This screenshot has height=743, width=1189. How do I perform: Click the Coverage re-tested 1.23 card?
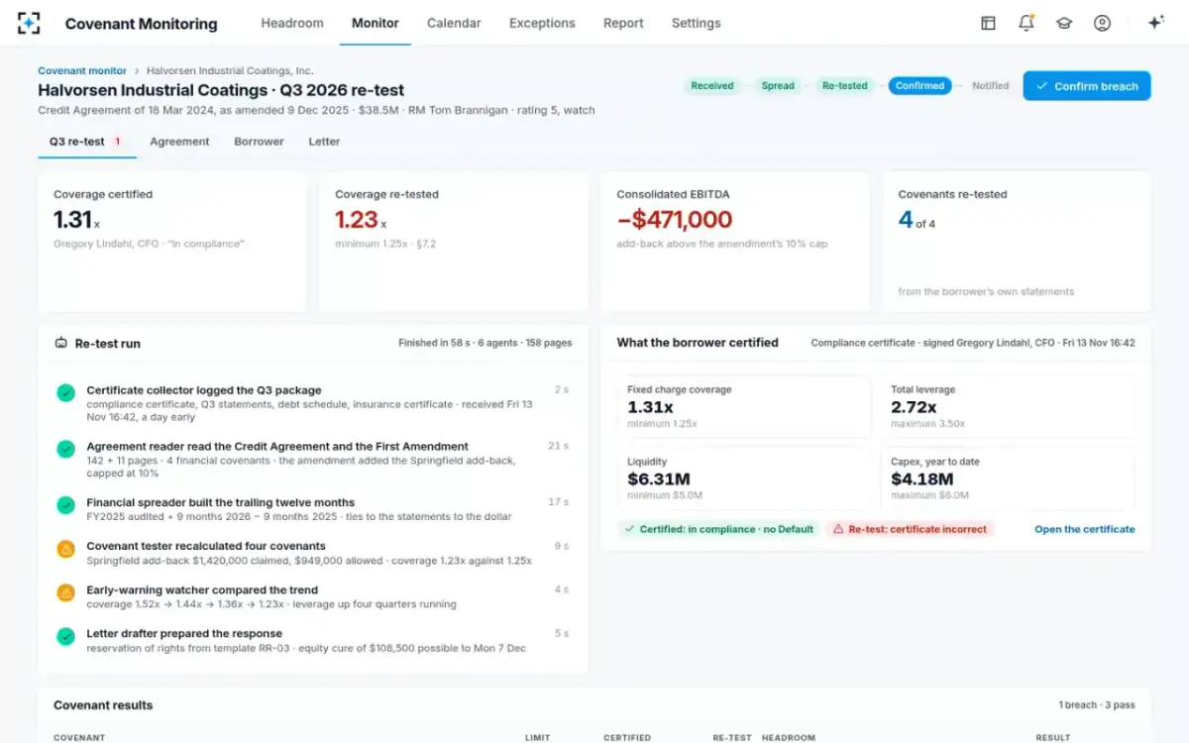[453, 242]
